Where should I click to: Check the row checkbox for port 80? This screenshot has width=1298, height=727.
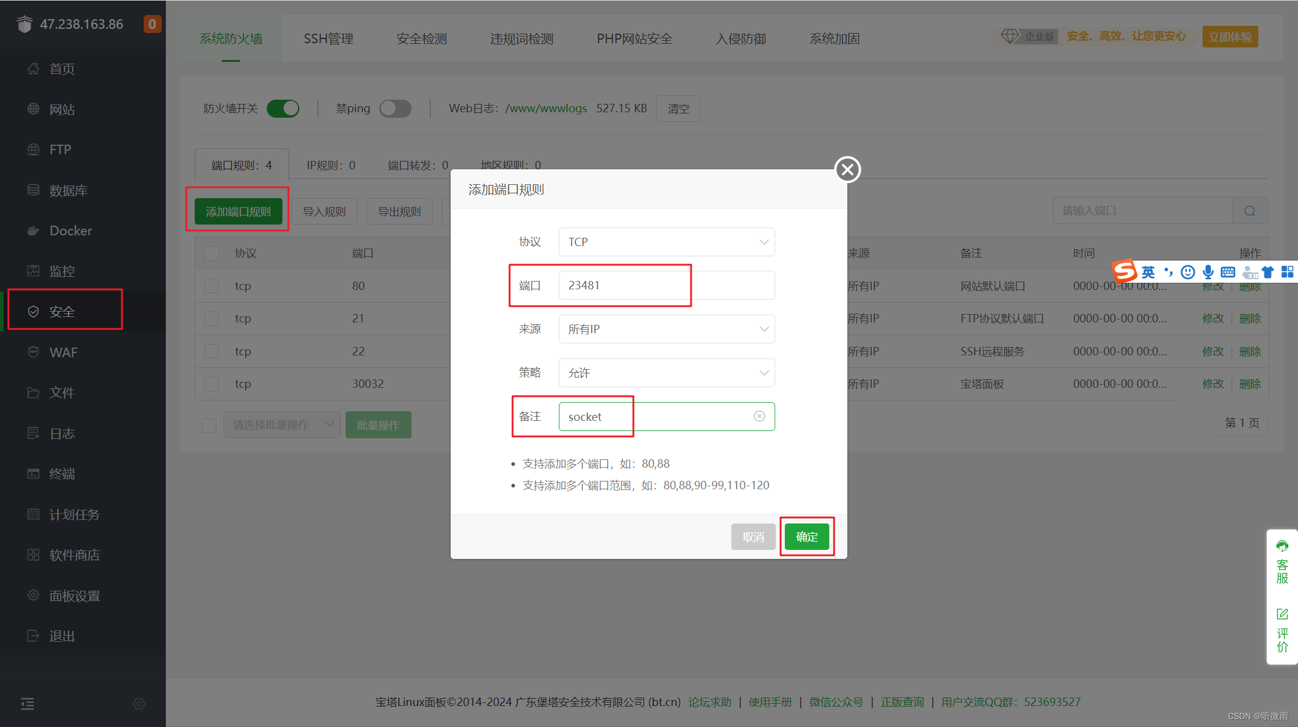(212, 286)
